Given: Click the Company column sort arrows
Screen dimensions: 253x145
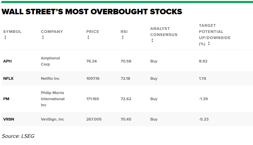Looking at the screenshot, I should coord(43,37).
